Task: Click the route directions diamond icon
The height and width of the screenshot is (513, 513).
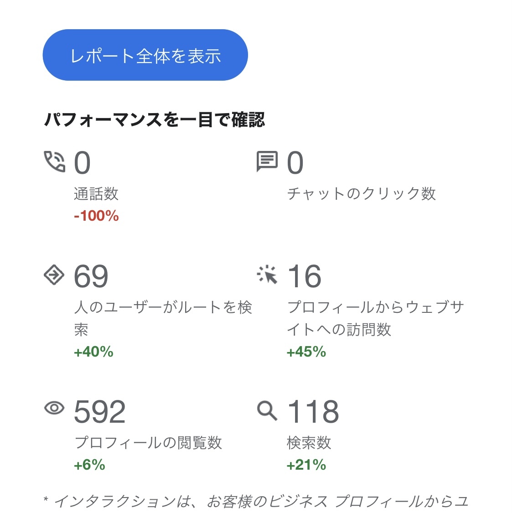Action: [x=54, y=275]
